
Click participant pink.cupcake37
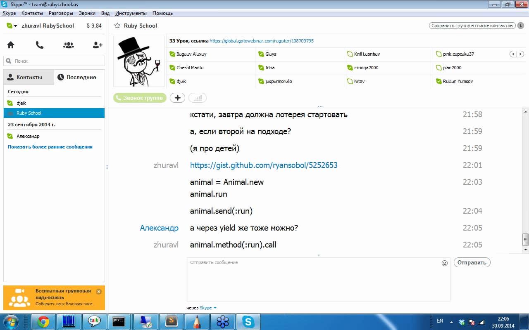click(458, 54)
